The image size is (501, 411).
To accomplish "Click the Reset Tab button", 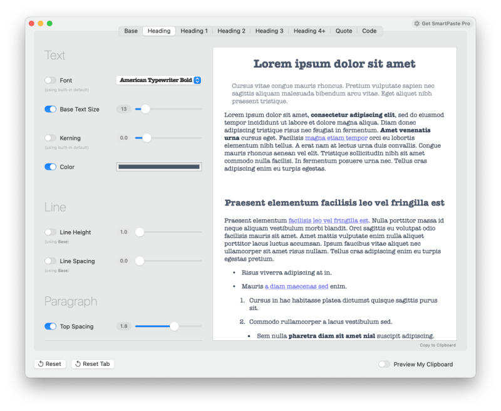I will click(93, 363).
